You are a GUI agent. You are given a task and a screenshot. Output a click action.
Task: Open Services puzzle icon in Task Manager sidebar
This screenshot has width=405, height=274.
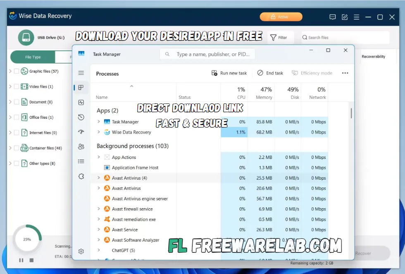pos(81,176)
